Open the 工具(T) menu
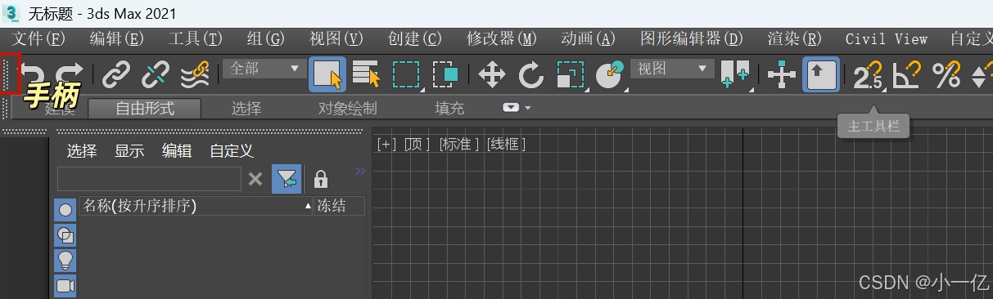 tap(195, 39)
